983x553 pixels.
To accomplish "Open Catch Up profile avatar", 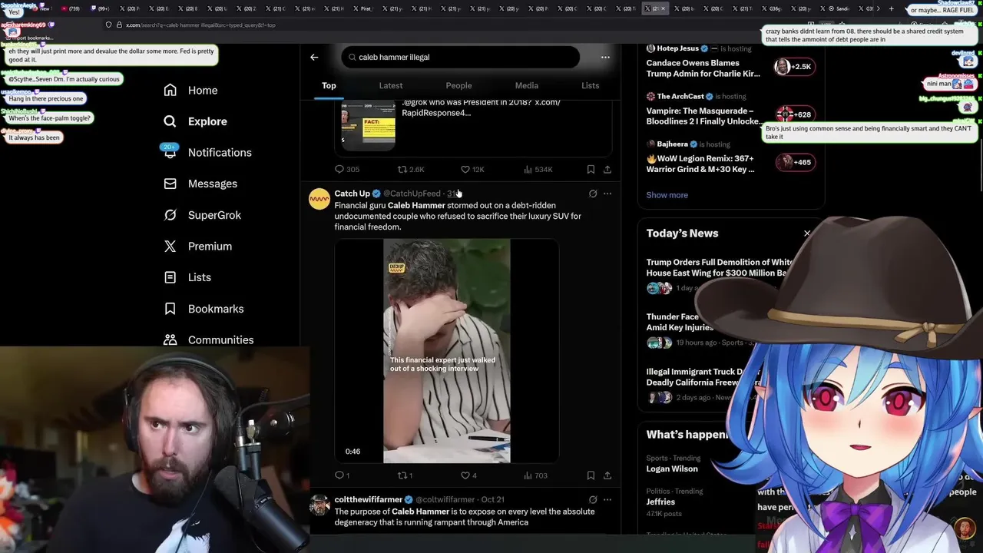I will (x=319, y=199).
